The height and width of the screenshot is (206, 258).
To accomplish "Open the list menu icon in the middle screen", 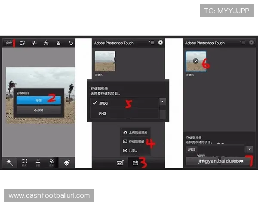I will point(151,42).
